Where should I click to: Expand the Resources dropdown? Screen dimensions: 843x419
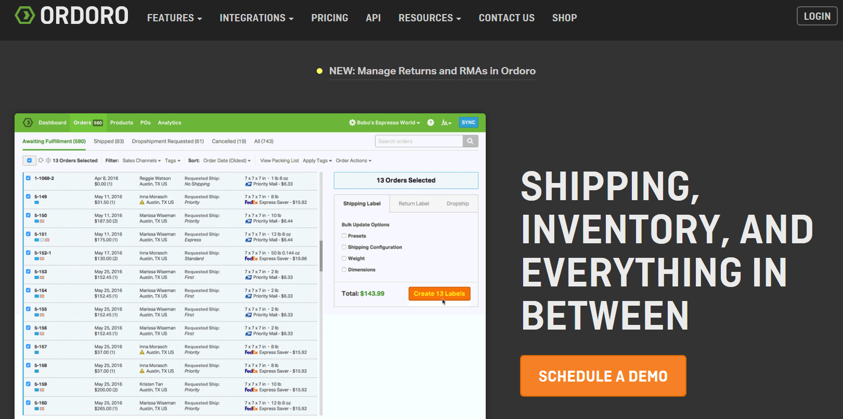tap(430, 18)
